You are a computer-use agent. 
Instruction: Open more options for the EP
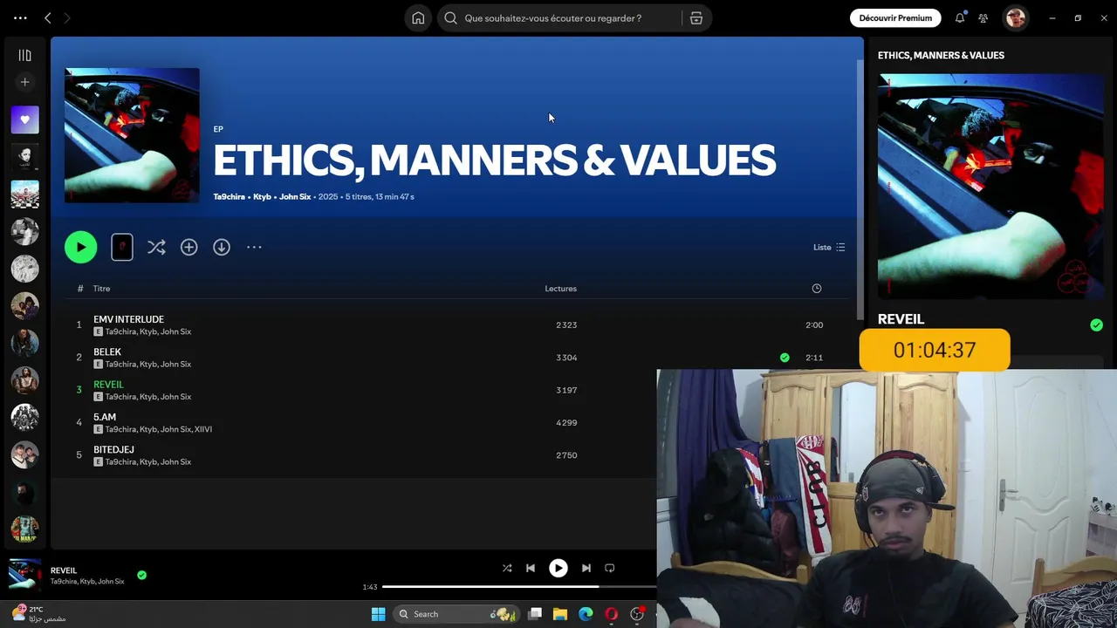click(x=254, y=247)
